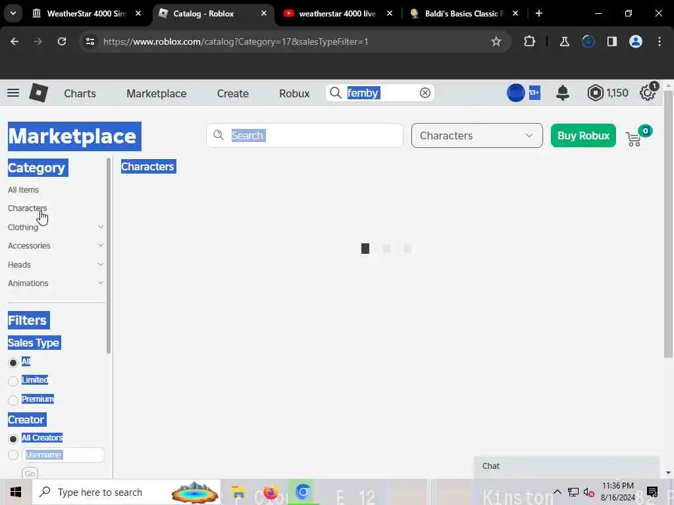
Task: Select the All Creators radio
Action: click(x=13, y=439)
